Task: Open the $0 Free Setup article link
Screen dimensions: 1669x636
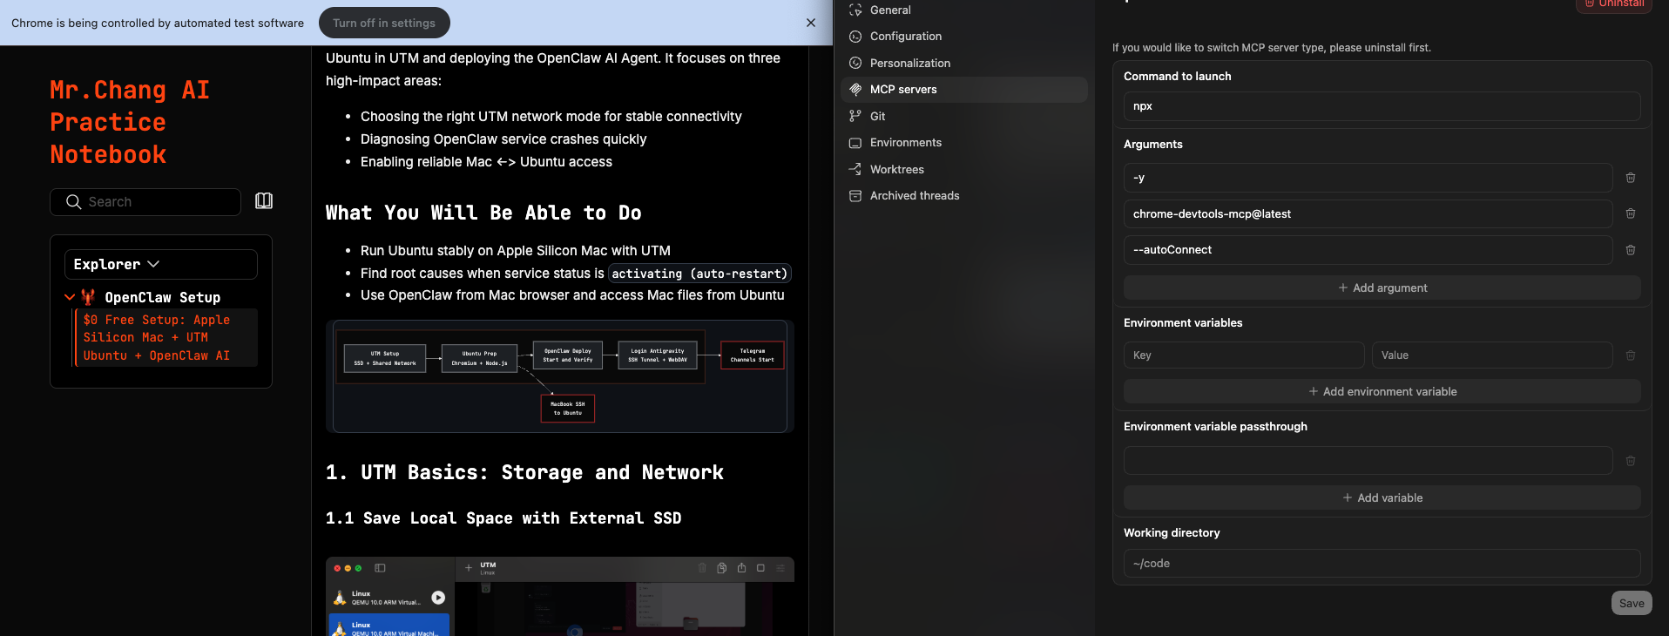Action: coord(157,338)
